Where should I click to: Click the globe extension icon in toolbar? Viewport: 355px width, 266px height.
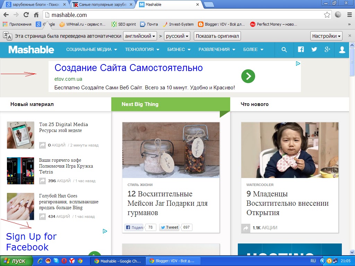(x=338, y=15)
